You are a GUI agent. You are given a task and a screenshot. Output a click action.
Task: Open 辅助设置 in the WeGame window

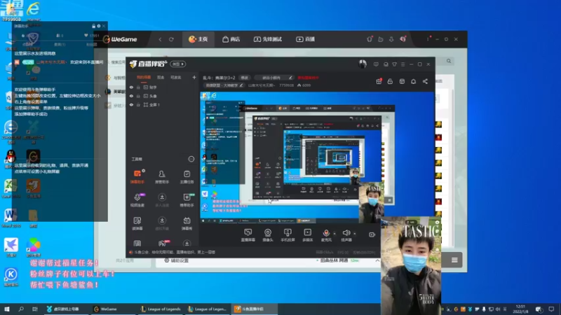click(177, 260)
